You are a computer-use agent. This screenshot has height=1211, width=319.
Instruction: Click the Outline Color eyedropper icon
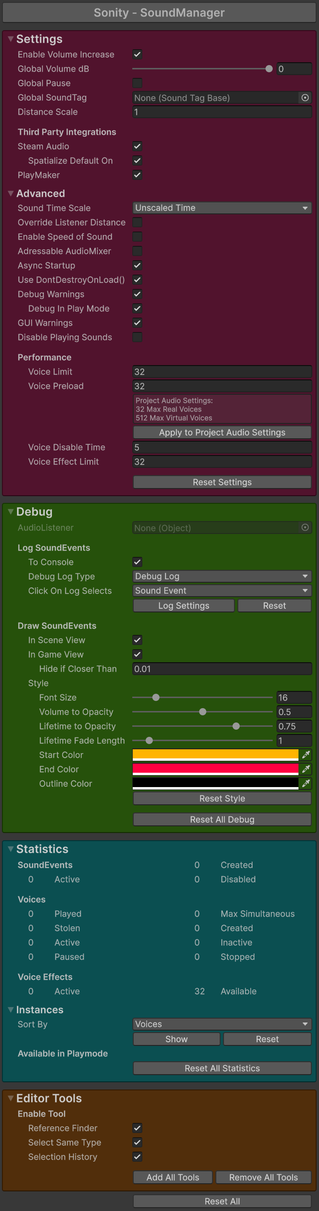click(306, 783)
